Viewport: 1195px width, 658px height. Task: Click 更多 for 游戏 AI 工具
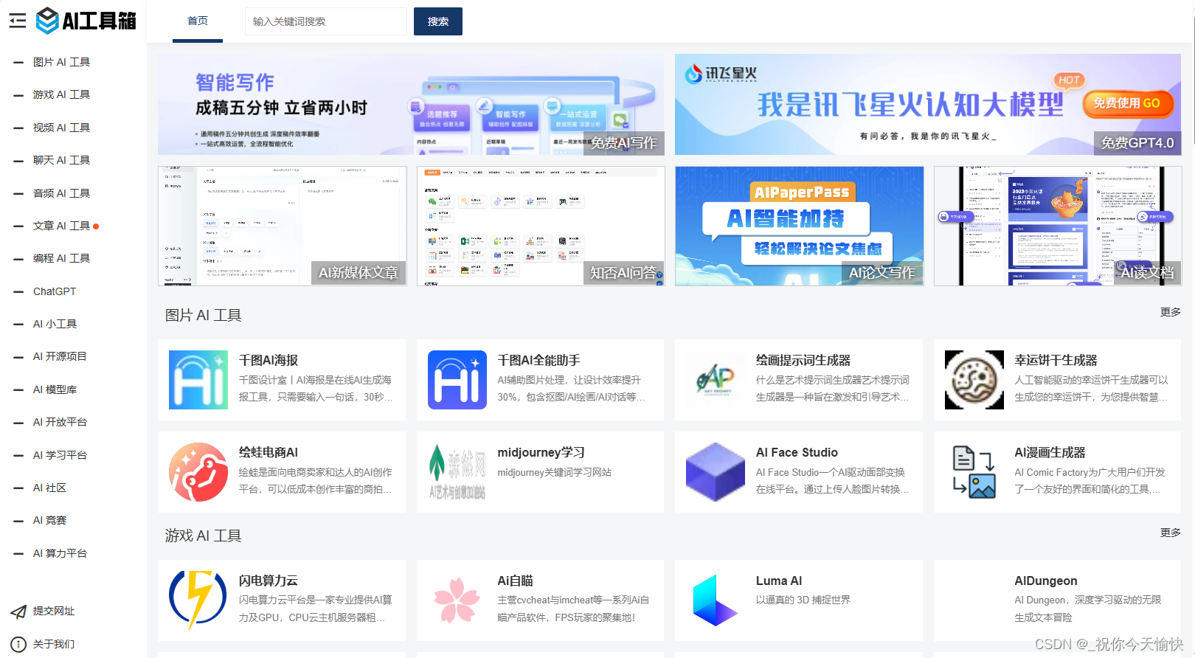(x=1170, y=533)
